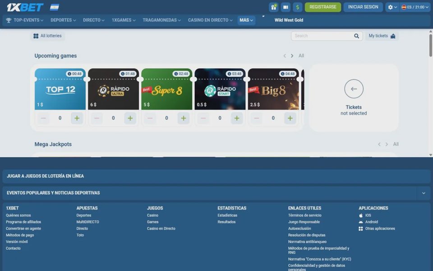Open the Rápido Start lottery card

[x=220, y=89]
